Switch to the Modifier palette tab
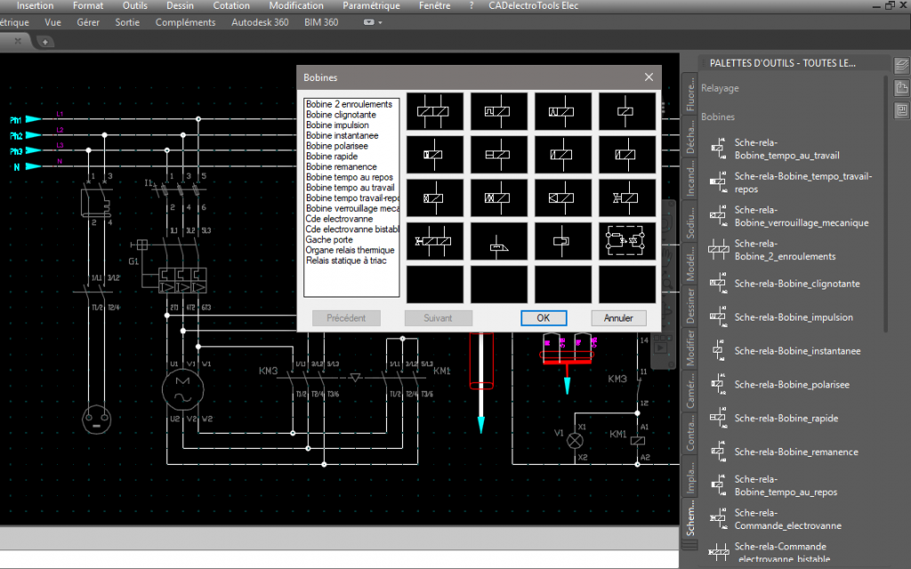This screenshot has width=911, height=569. (x=691, y=347)
